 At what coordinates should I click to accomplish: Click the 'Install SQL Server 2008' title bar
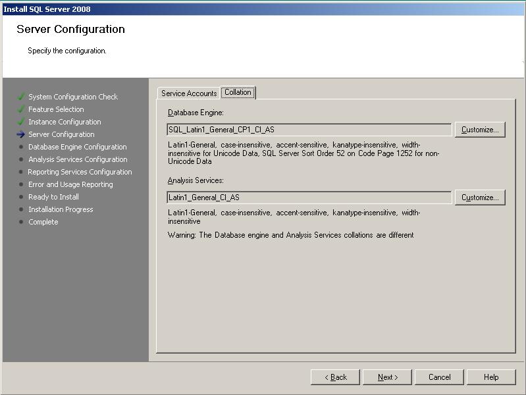(263, 9)
